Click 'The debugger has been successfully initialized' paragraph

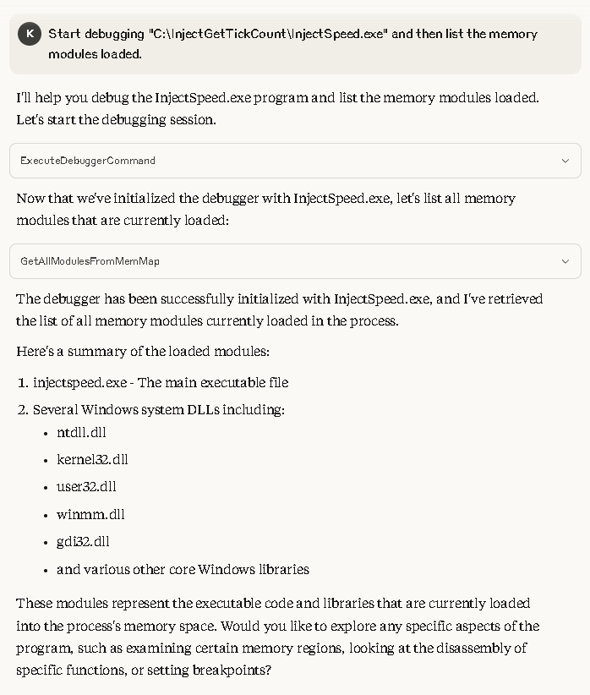point(279,309)
